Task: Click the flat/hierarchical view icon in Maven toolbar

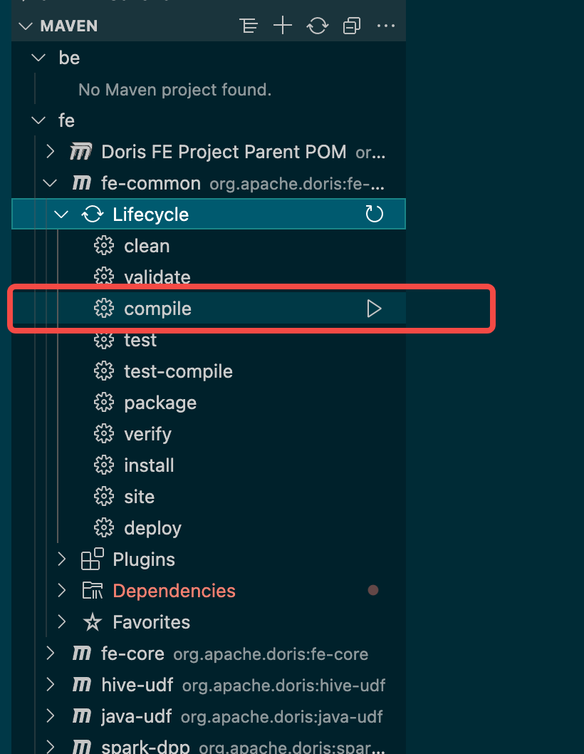Action: coord(249,26)
